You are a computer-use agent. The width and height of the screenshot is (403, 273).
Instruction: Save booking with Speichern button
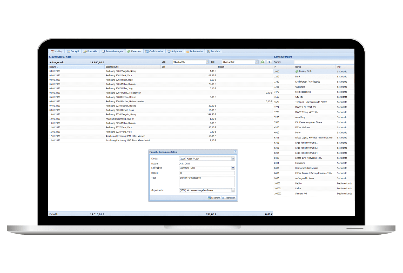[x=214, y=198]
